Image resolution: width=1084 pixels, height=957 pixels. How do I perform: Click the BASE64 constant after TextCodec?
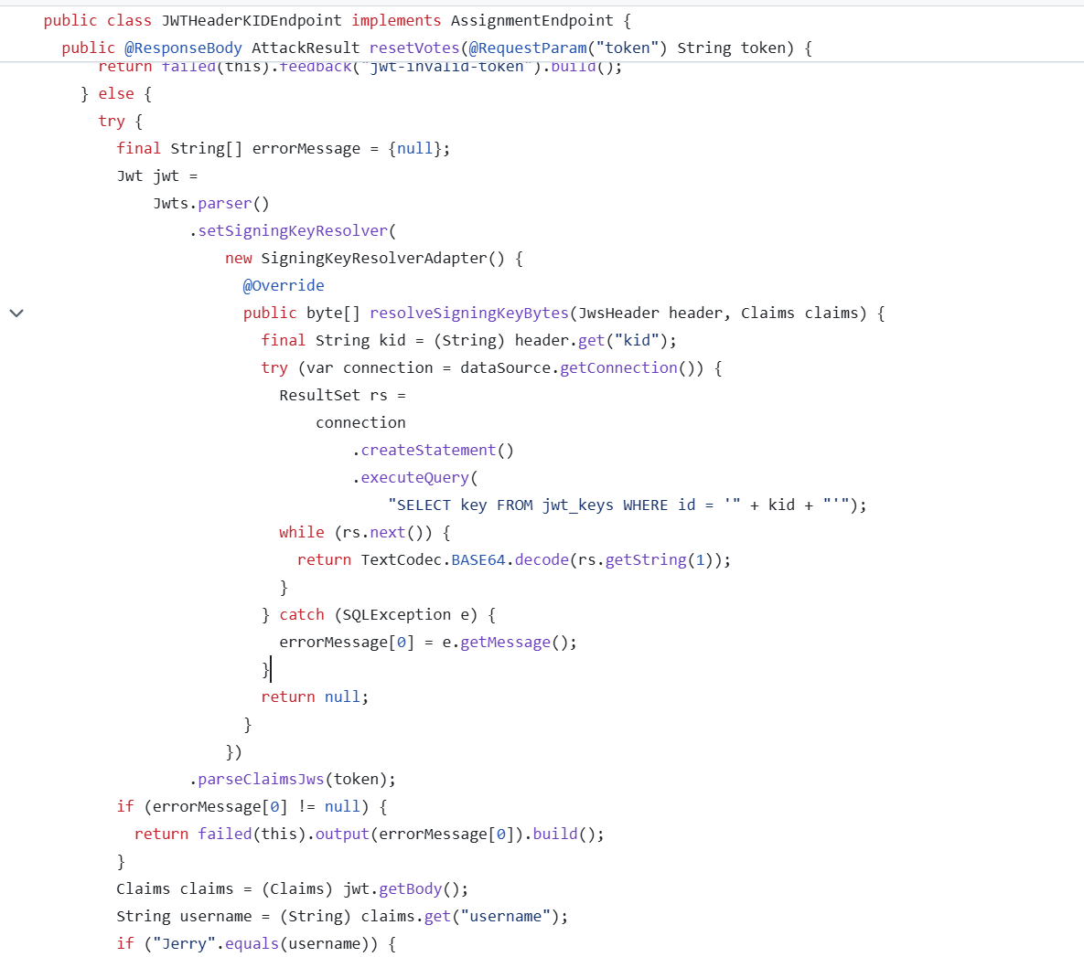coord(478,559)
